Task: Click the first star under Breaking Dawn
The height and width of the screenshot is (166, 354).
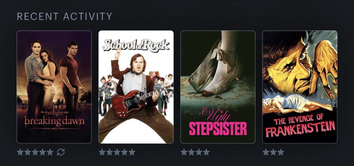Action: [20, 152]
